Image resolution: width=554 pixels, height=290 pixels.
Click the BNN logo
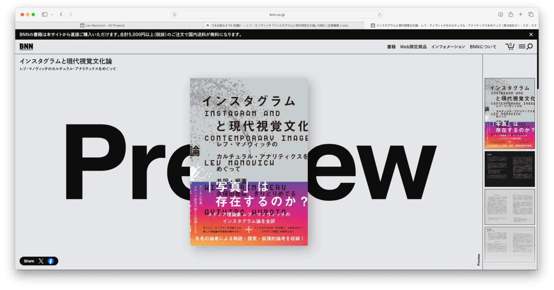pyautogui.click(x=26, y=46)
